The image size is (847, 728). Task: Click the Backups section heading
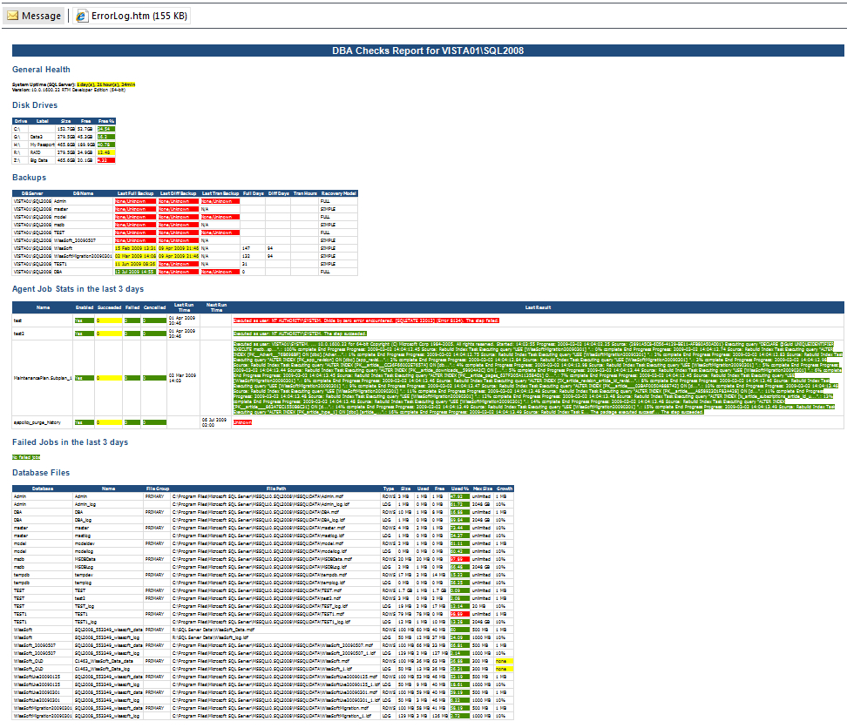(29, 177)
